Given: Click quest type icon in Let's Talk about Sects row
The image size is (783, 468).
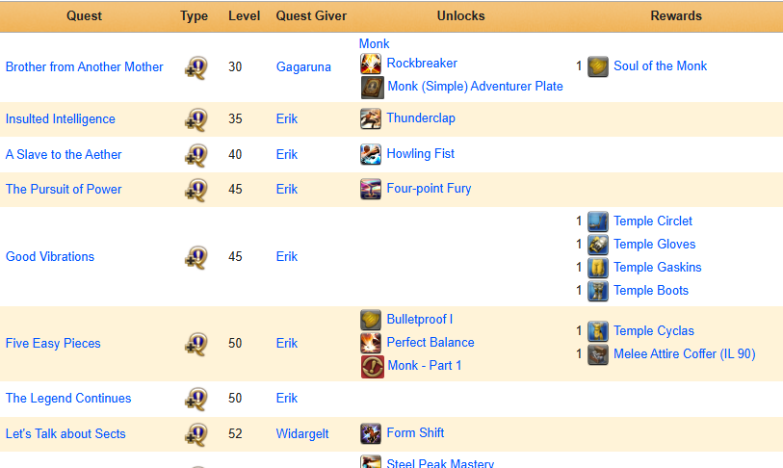Looking at the screenshot, I should pos(196,434).
